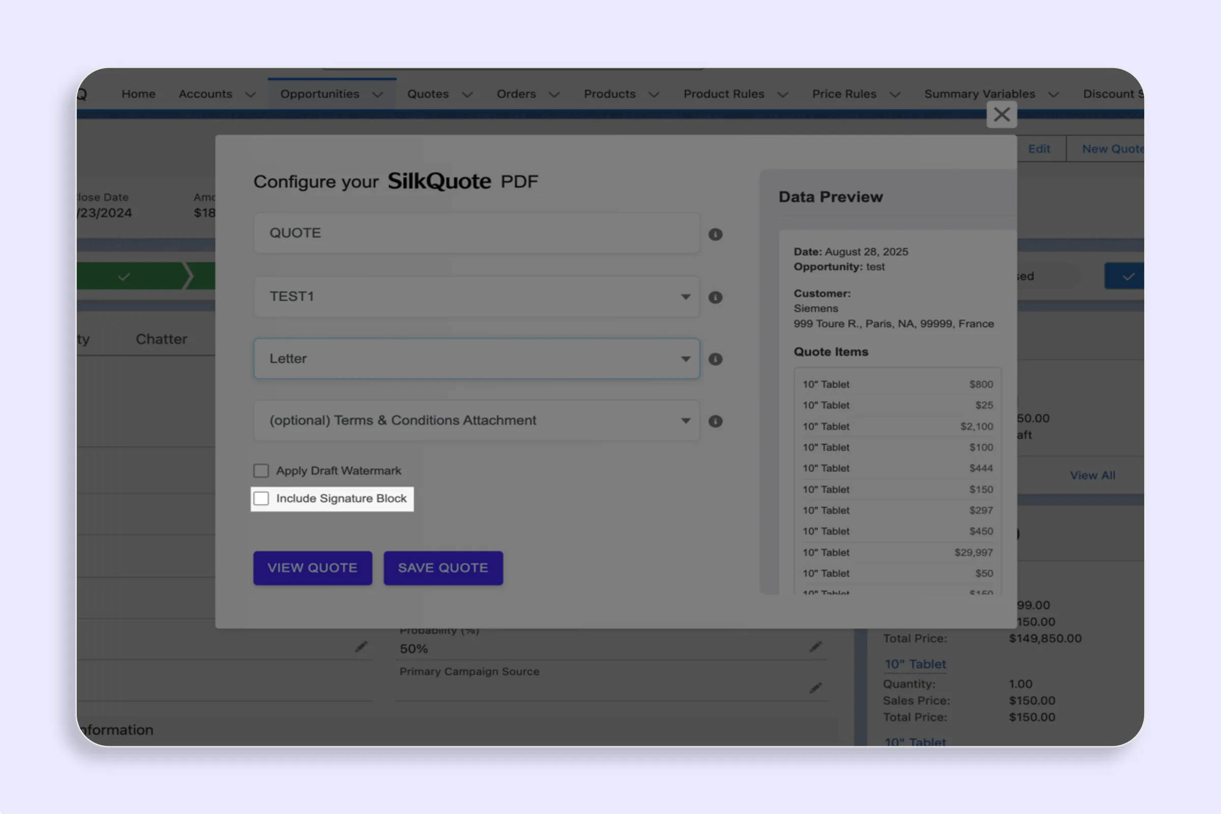Click pencil icon beside Primary Campaign Source
Screen dimensions: 1221x814
816,688
